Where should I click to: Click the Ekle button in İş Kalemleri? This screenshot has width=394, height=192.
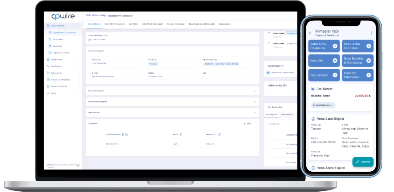point(247,124)
